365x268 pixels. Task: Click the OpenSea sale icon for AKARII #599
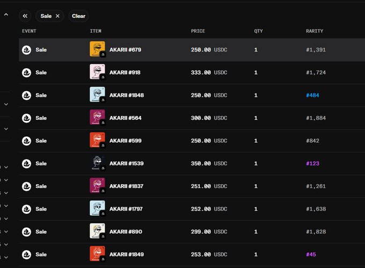click(26, 141)
